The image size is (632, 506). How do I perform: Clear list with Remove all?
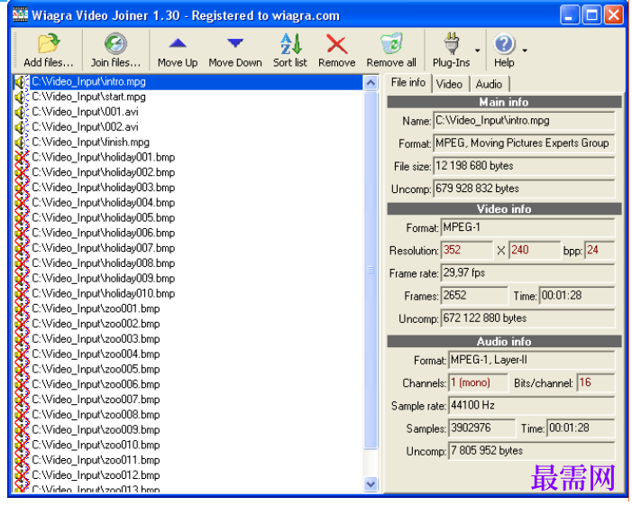click(x=391, y=51)
